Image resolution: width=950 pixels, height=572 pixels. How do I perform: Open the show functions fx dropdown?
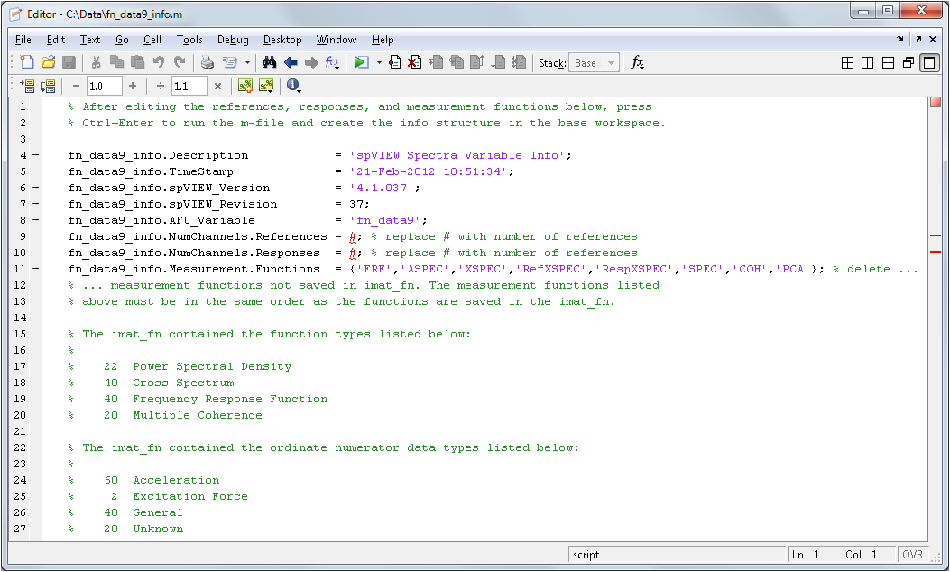pos(333,62)
